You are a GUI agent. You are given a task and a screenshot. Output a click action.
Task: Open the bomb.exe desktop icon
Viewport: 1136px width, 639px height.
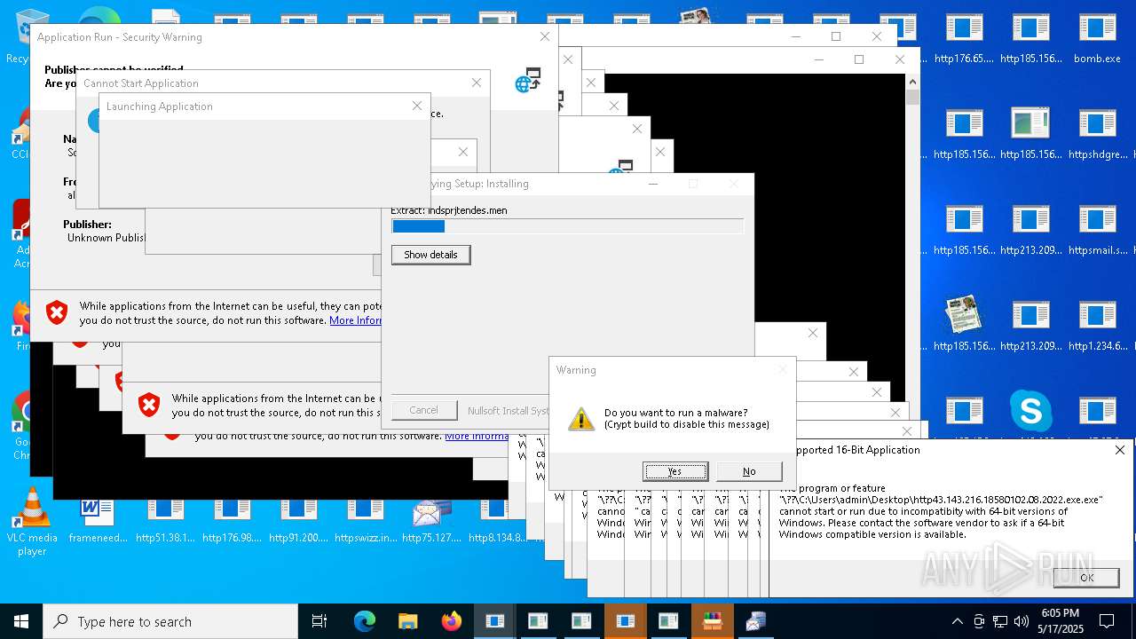1097,39
